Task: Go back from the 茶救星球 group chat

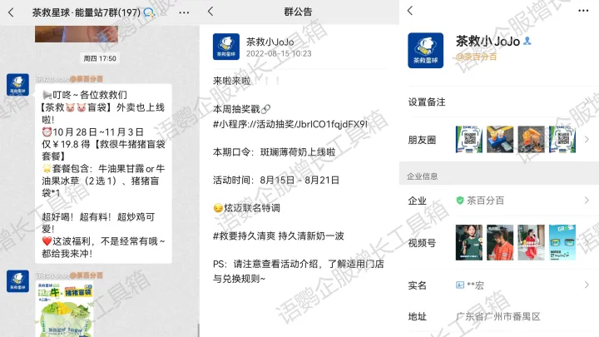Action: (x=12, y=12)
